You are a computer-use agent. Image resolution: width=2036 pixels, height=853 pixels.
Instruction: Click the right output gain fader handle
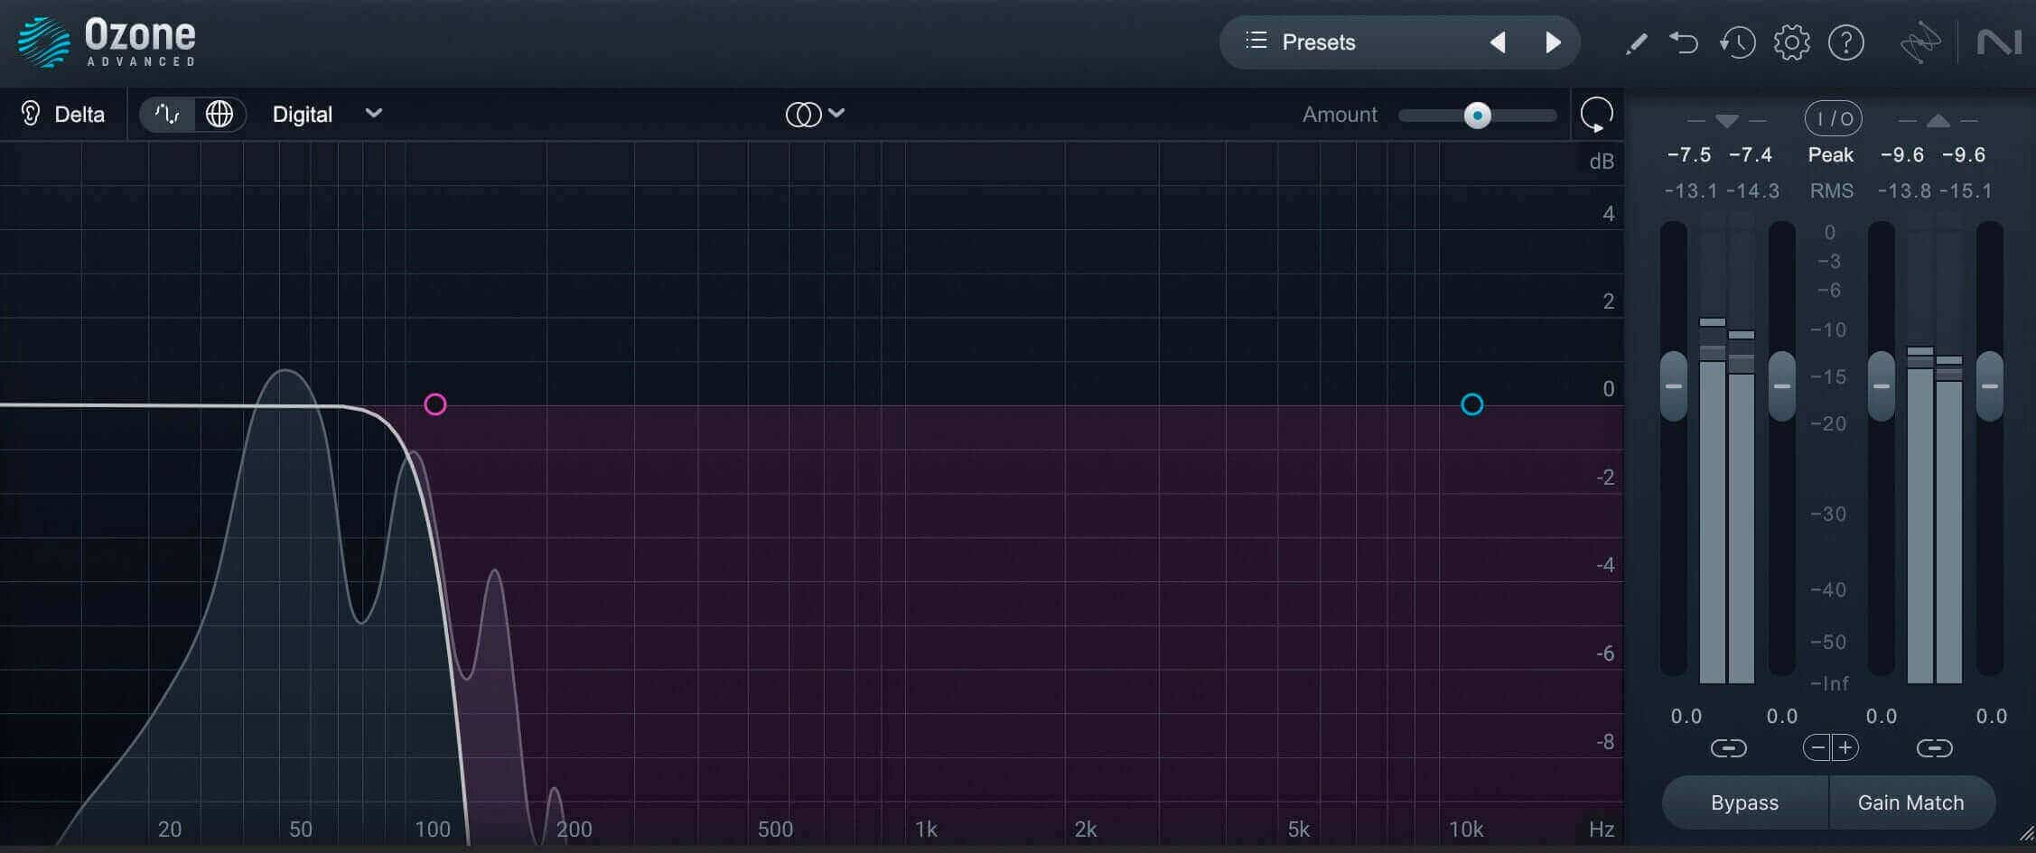point(1990,386)
